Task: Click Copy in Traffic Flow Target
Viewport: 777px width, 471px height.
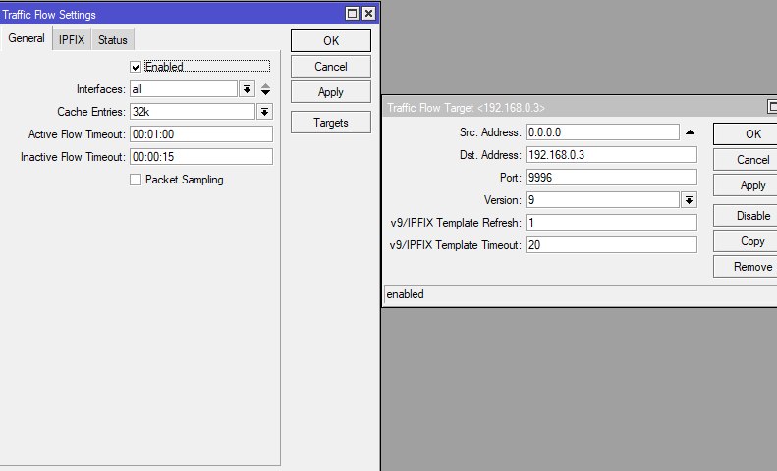Action: coord(752,241)
